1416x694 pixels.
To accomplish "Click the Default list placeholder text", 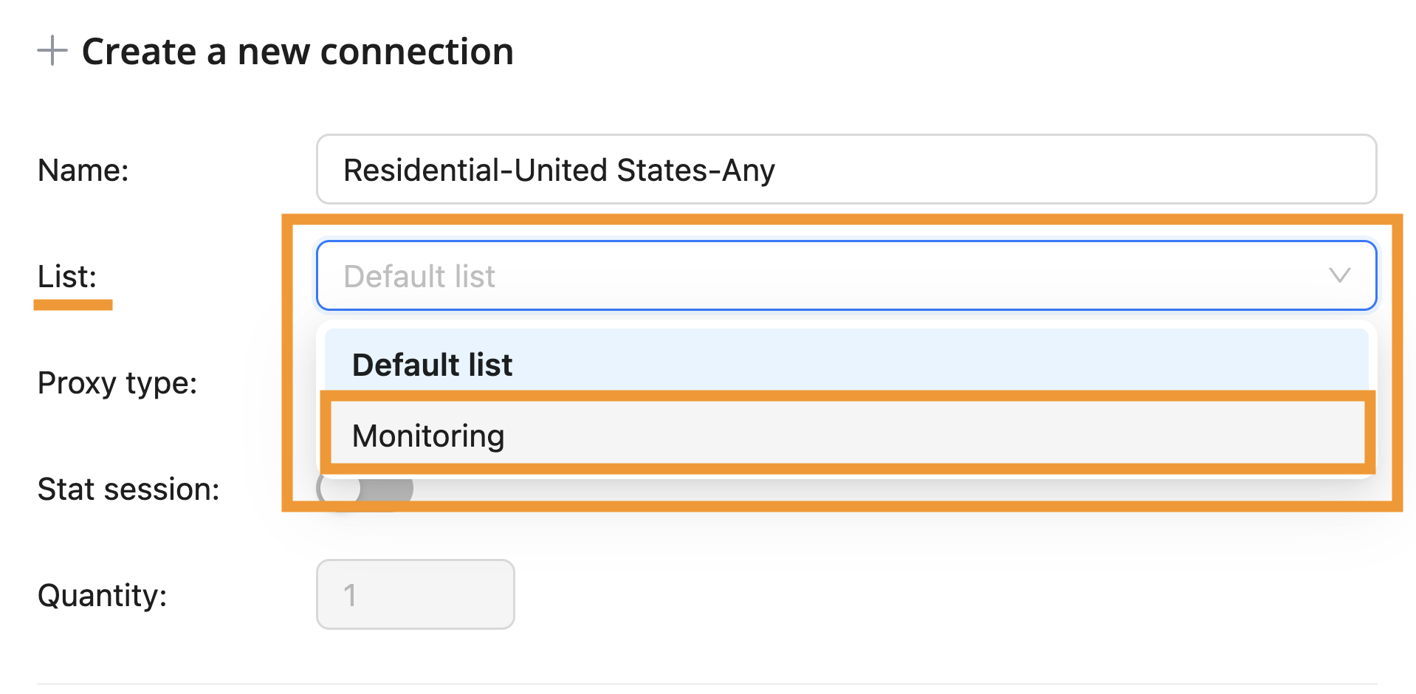I will 419,276.
